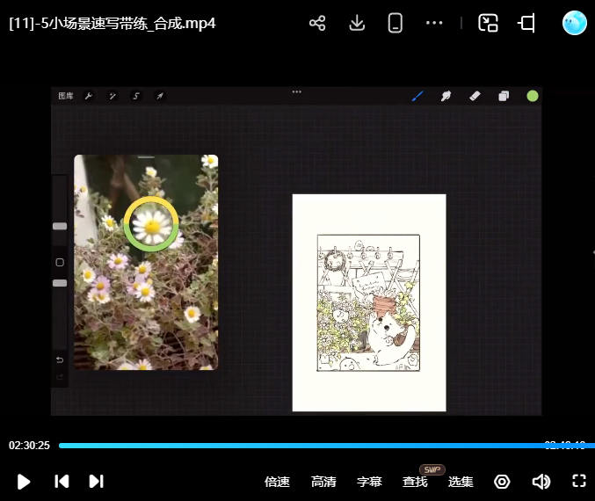Screen dimensions: 595x501
Task: Open the mobile phone viewing icon
Action: point(395,24)
